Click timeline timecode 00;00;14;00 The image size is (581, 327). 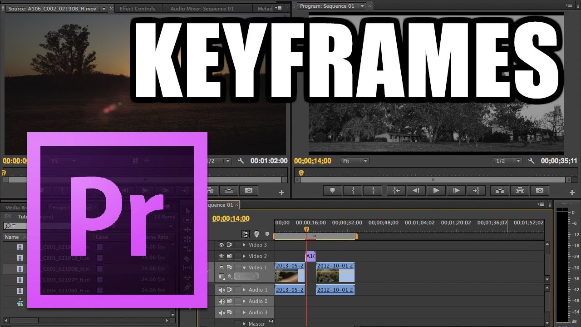tap(231, 218)
